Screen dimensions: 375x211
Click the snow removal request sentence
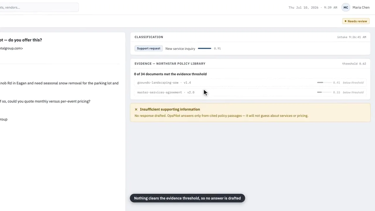59,83
